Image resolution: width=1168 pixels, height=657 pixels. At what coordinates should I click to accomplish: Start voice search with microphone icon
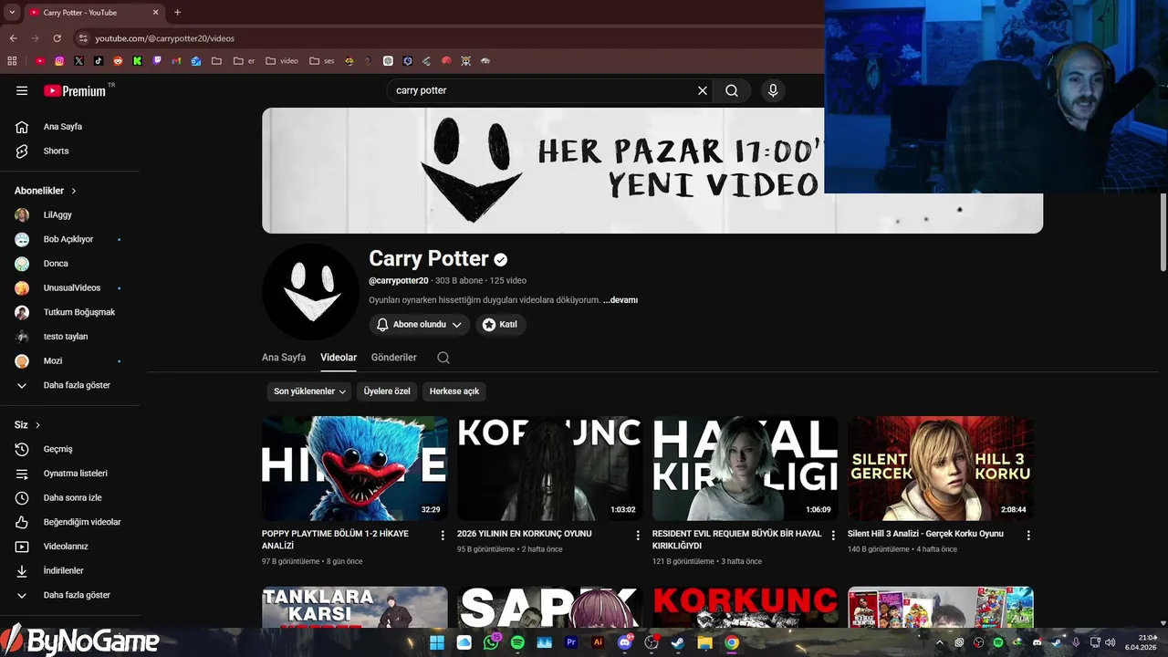(x=773, y=90)
